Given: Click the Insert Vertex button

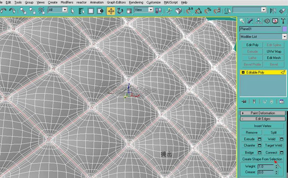Looking at the screenshot, I should click(x=263, y=126).
